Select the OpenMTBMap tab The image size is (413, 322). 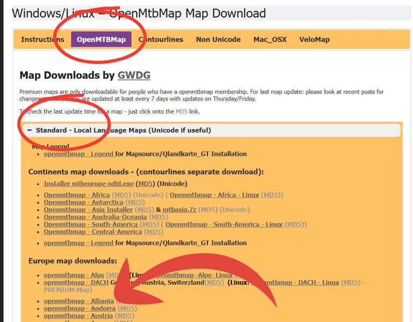[101, 39]
